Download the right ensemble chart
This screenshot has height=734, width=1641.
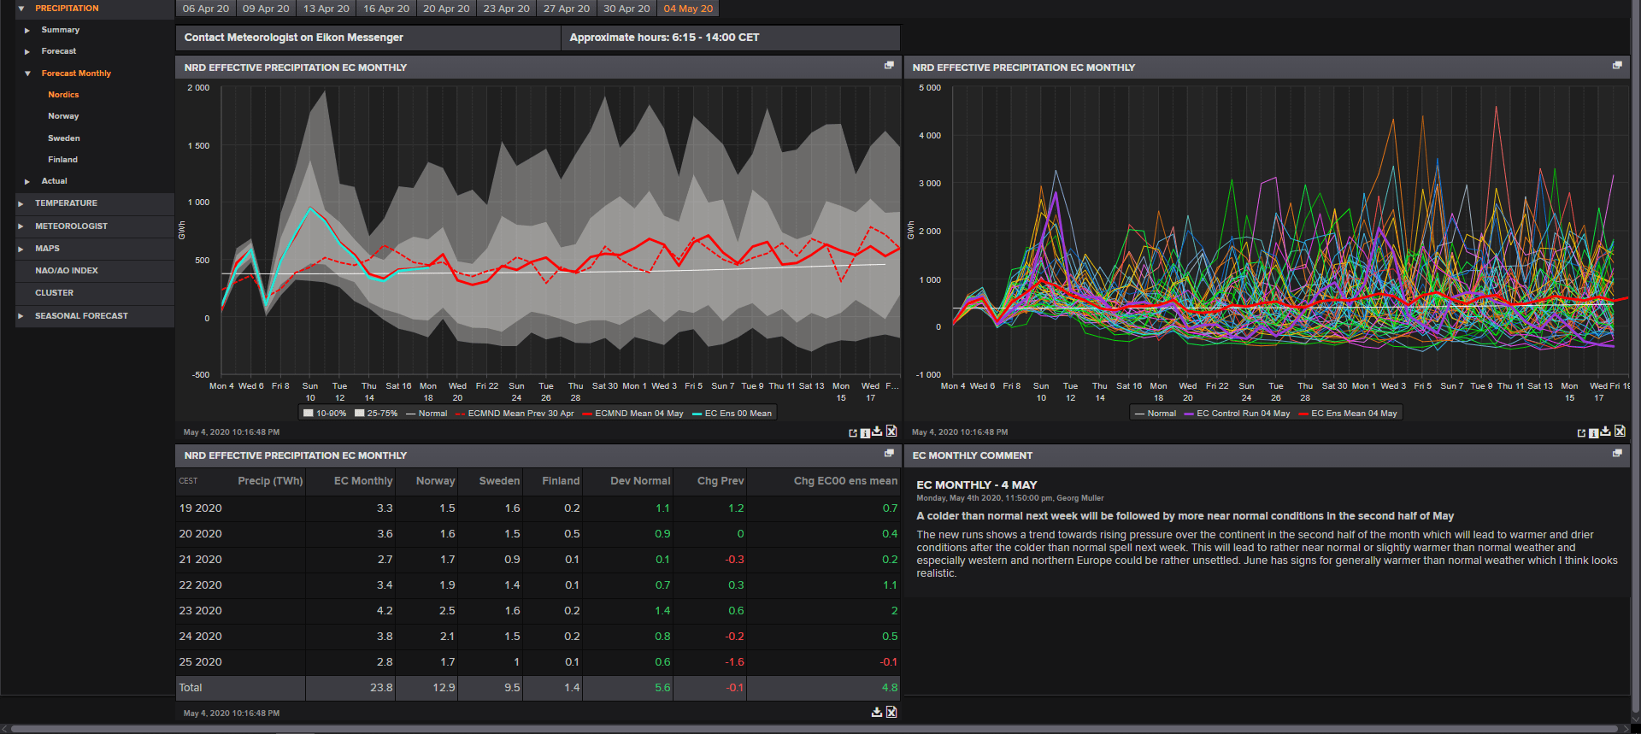click(1606, 432)
